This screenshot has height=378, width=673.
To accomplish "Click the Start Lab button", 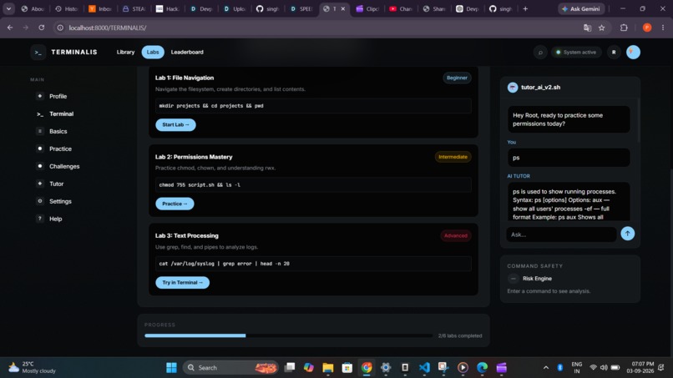I will (x=175, y=125).
